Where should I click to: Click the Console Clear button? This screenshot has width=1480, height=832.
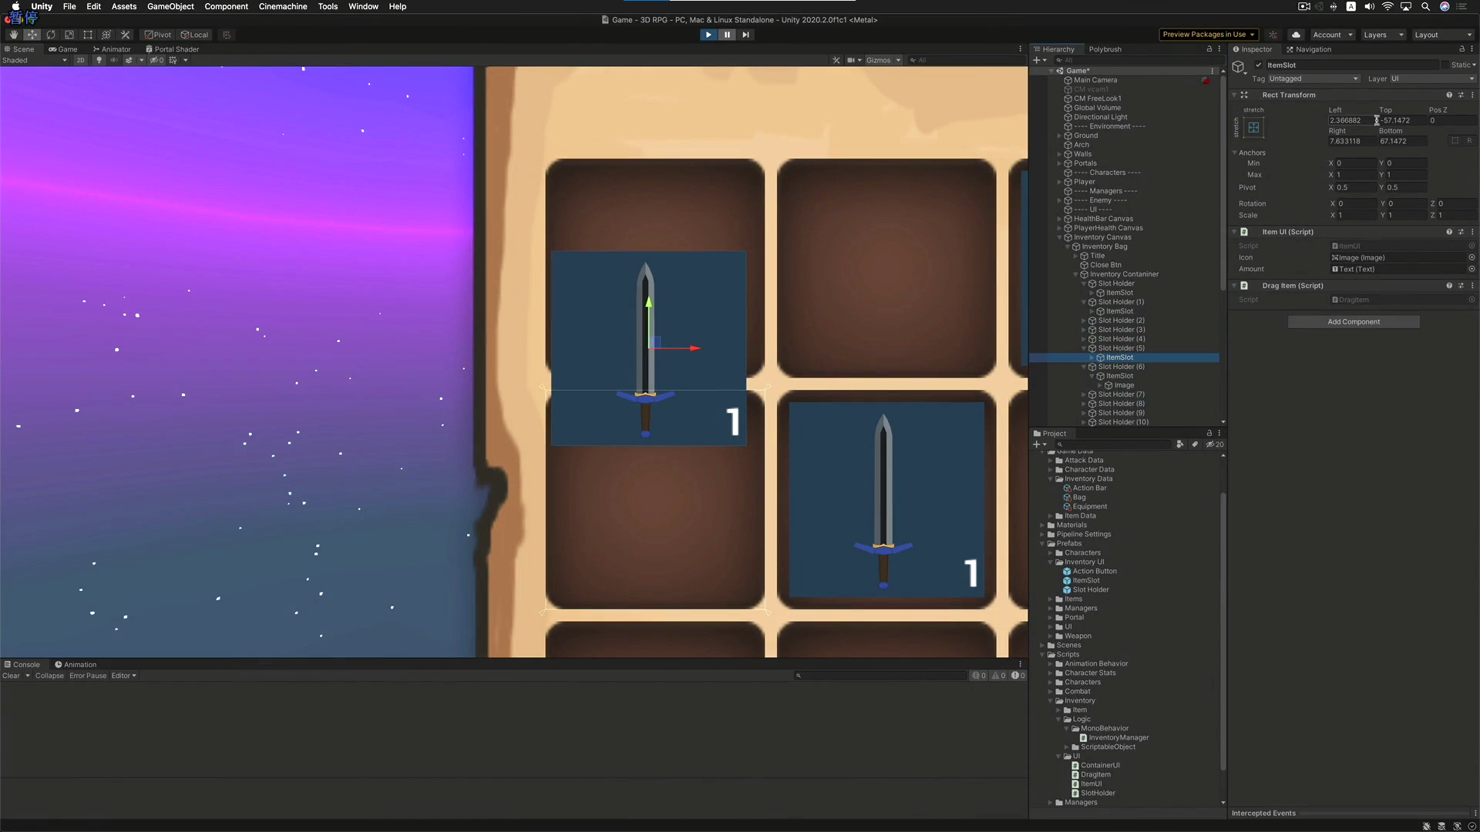(x=11, y=676)
